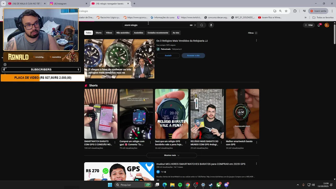Open options for Melhor smartwatch barato short
Screen dimensions: 336x189
click(x=256, y=143)
